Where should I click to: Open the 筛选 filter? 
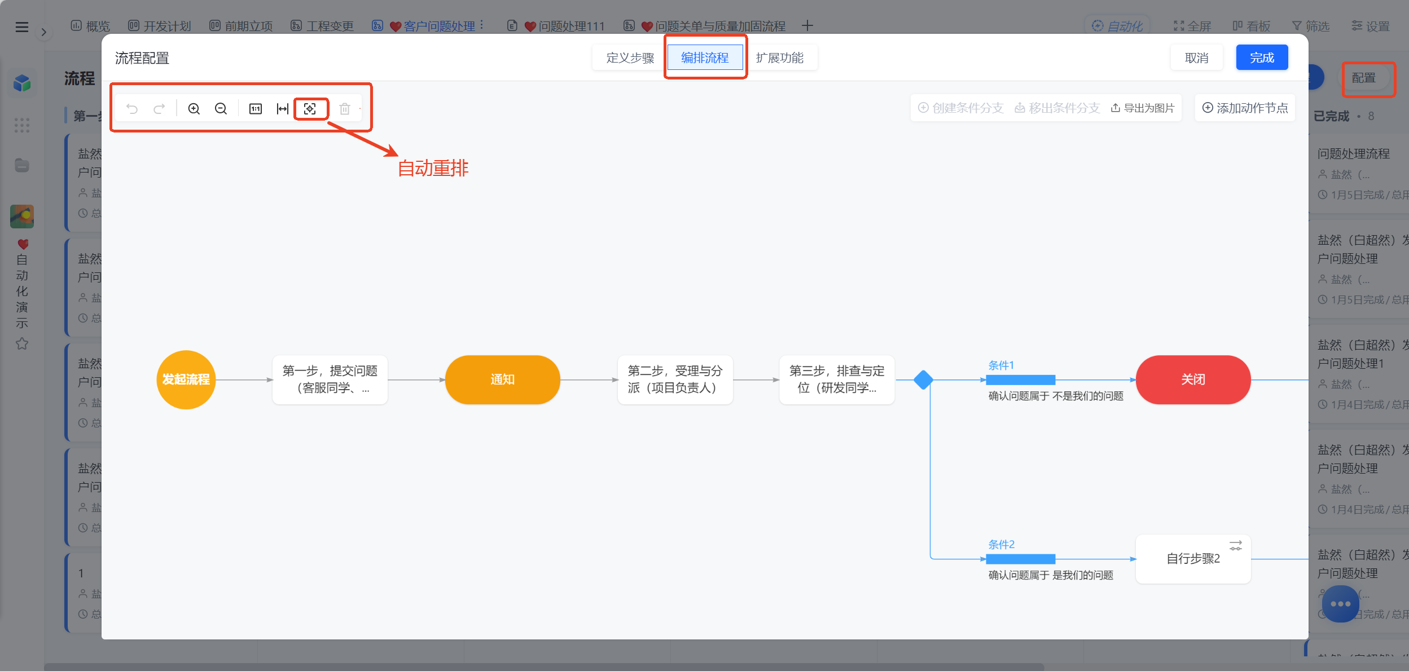click(1310, 26)
